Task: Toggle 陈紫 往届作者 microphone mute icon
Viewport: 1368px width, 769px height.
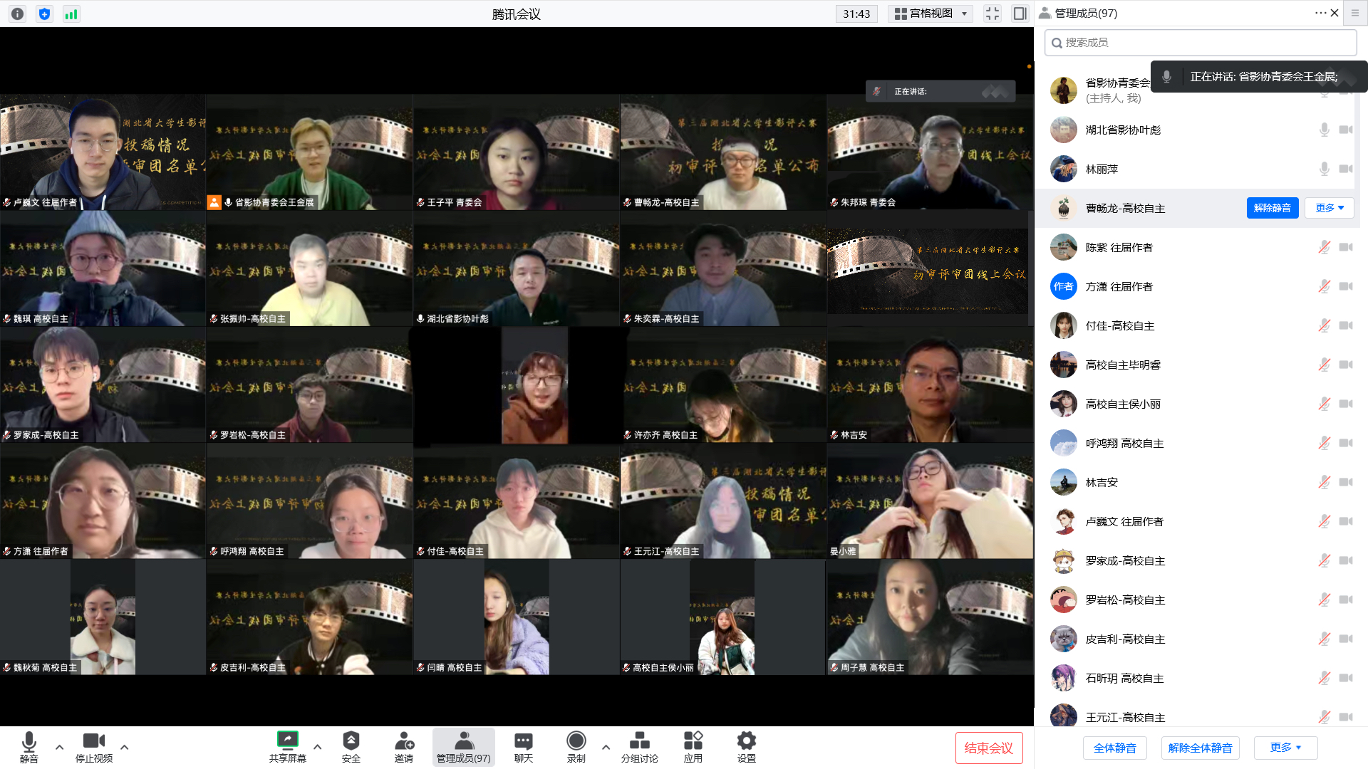Action: pos(1324,247)
